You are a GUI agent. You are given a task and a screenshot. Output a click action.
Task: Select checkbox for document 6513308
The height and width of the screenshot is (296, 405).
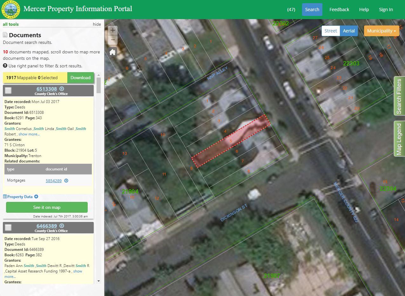tap(8, 91)
